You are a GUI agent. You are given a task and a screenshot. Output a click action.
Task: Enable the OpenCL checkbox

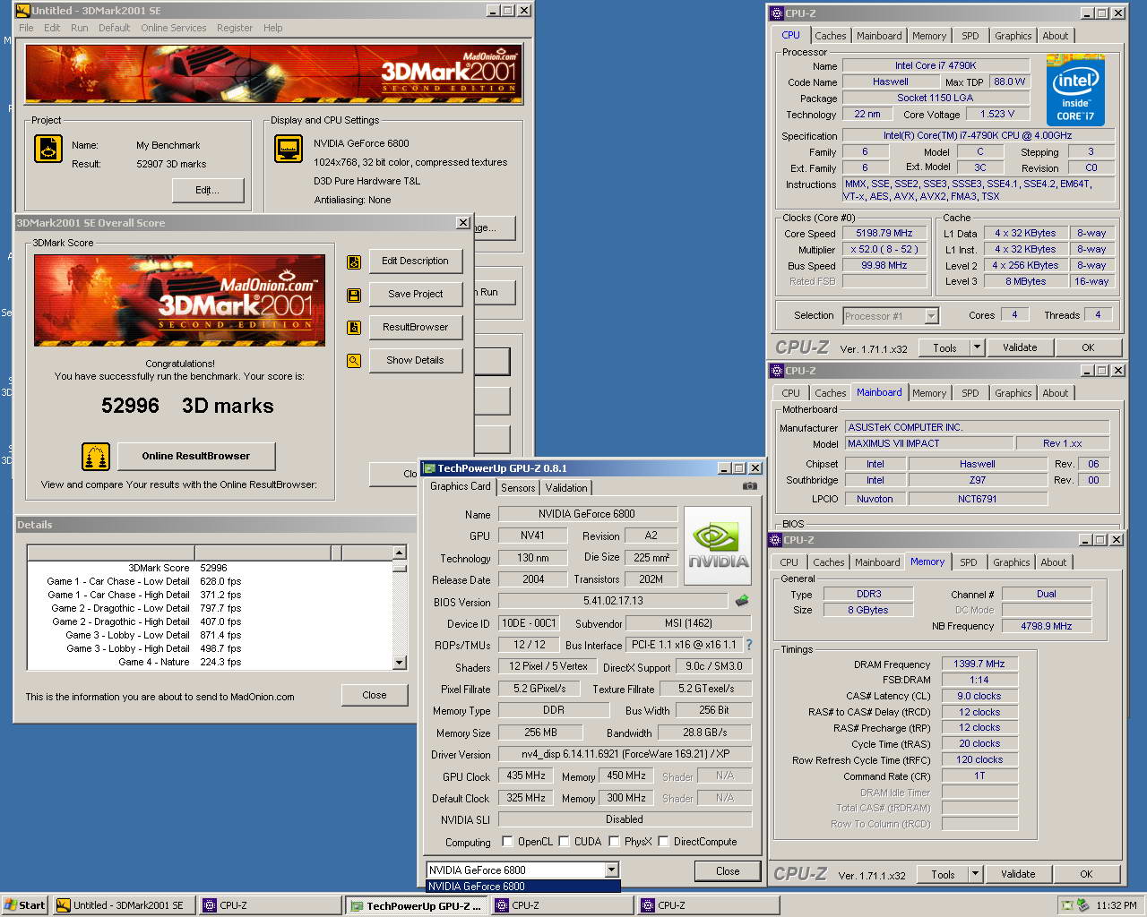(x=508, y=842)
